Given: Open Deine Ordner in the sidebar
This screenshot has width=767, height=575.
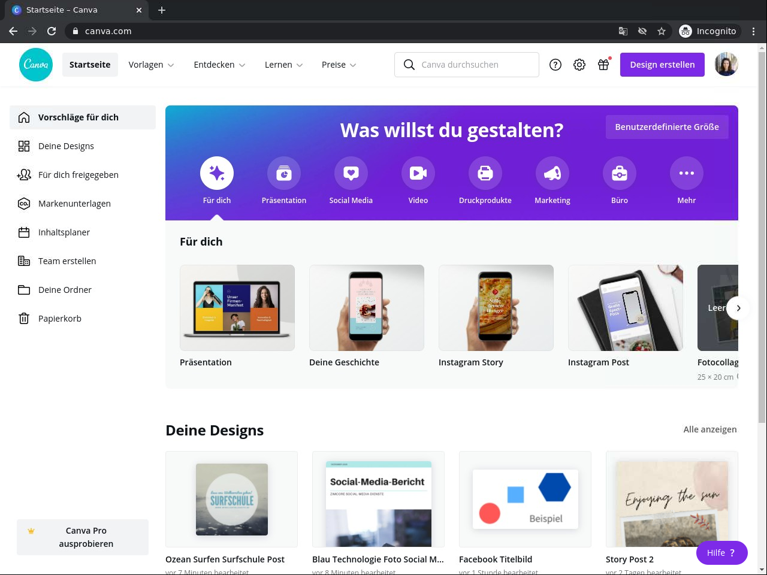Looking at the screenshot, I should (83, 290).
